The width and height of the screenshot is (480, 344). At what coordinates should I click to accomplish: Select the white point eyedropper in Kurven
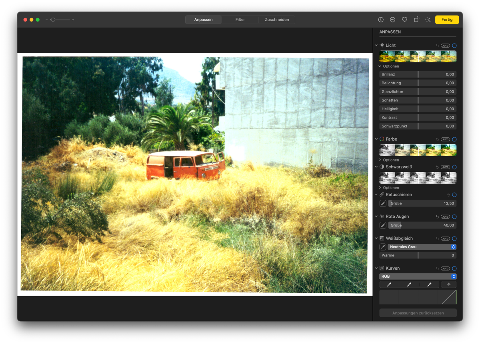click(x=430, y=284)
